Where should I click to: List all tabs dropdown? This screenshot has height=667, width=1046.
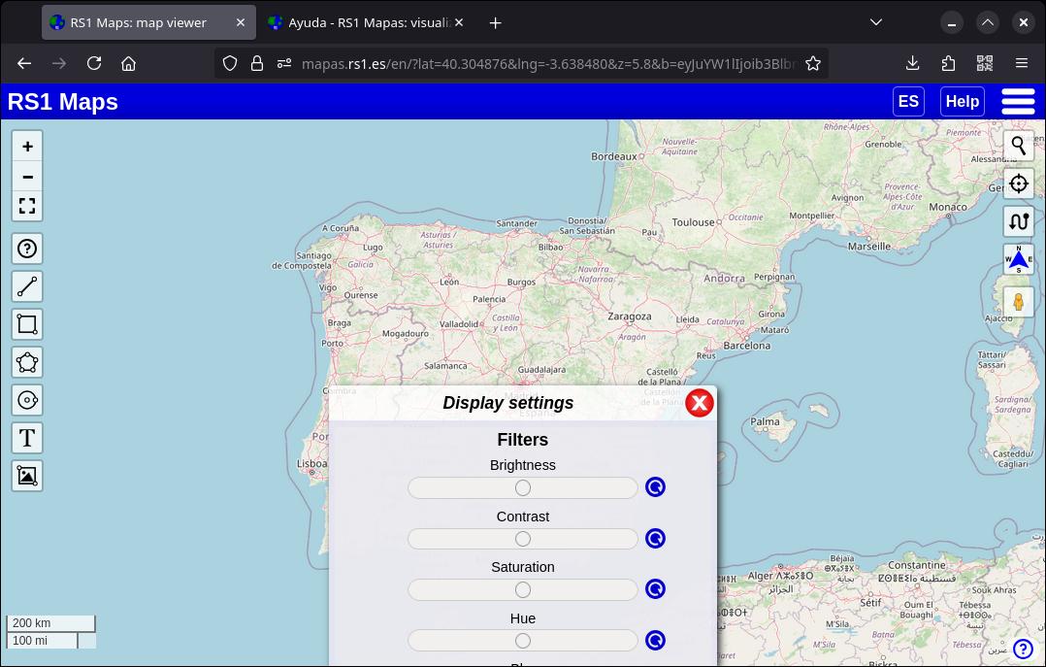pyautogui.click(x=876, y=22)
